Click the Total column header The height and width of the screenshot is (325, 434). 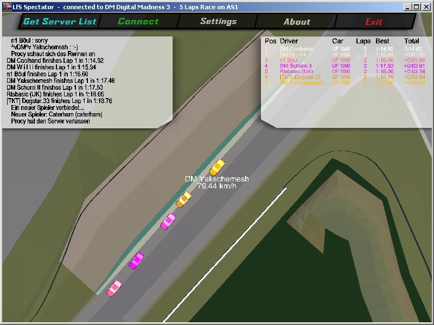coord(412,41)
